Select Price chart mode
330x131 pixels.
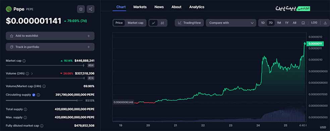(x=119, y=23)
